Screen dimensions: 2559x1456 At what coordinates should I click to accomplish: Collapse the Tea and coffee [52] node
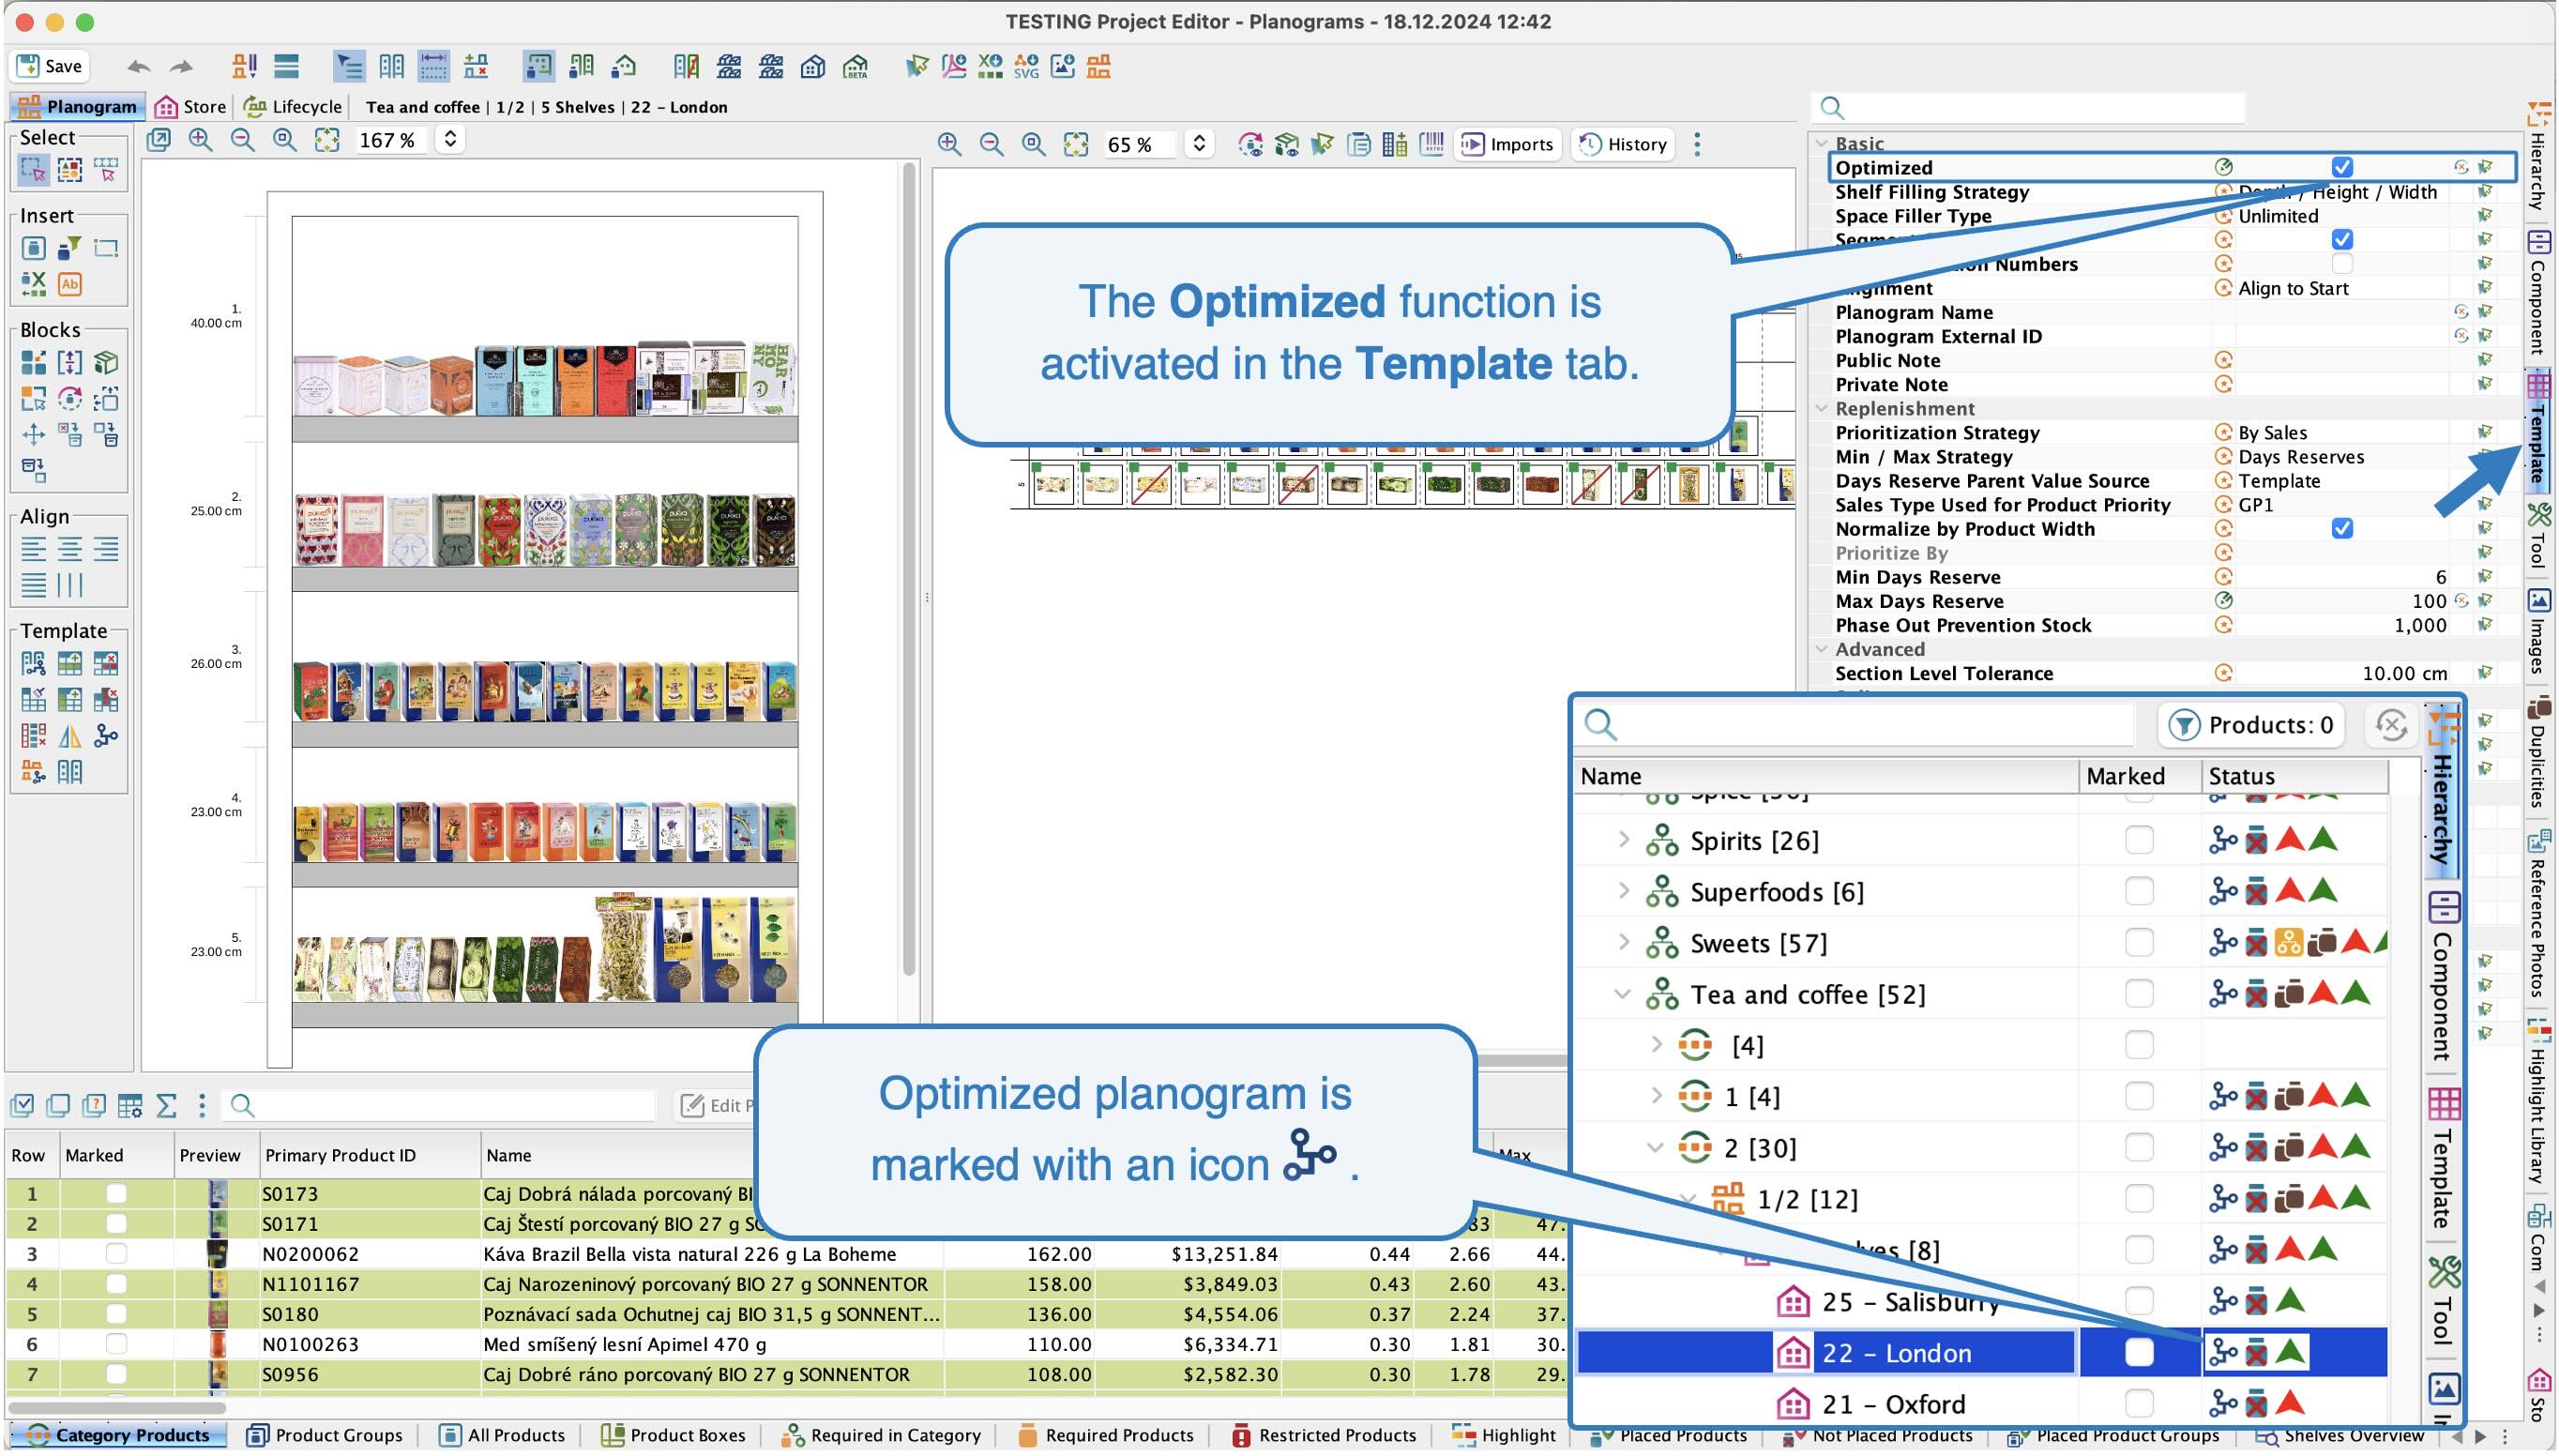(1624, 994)
